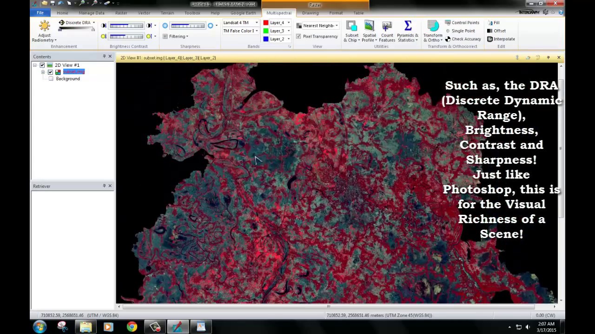Click the decrease sharpness blue circle icon
This screenshot has width=595, height=334.
click(165, 26)
